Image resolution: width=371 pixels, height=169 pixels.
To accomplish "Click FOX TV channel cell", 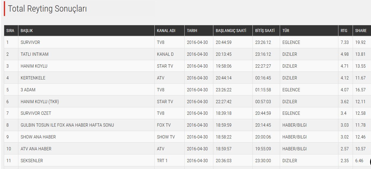I will click(164, 125).
